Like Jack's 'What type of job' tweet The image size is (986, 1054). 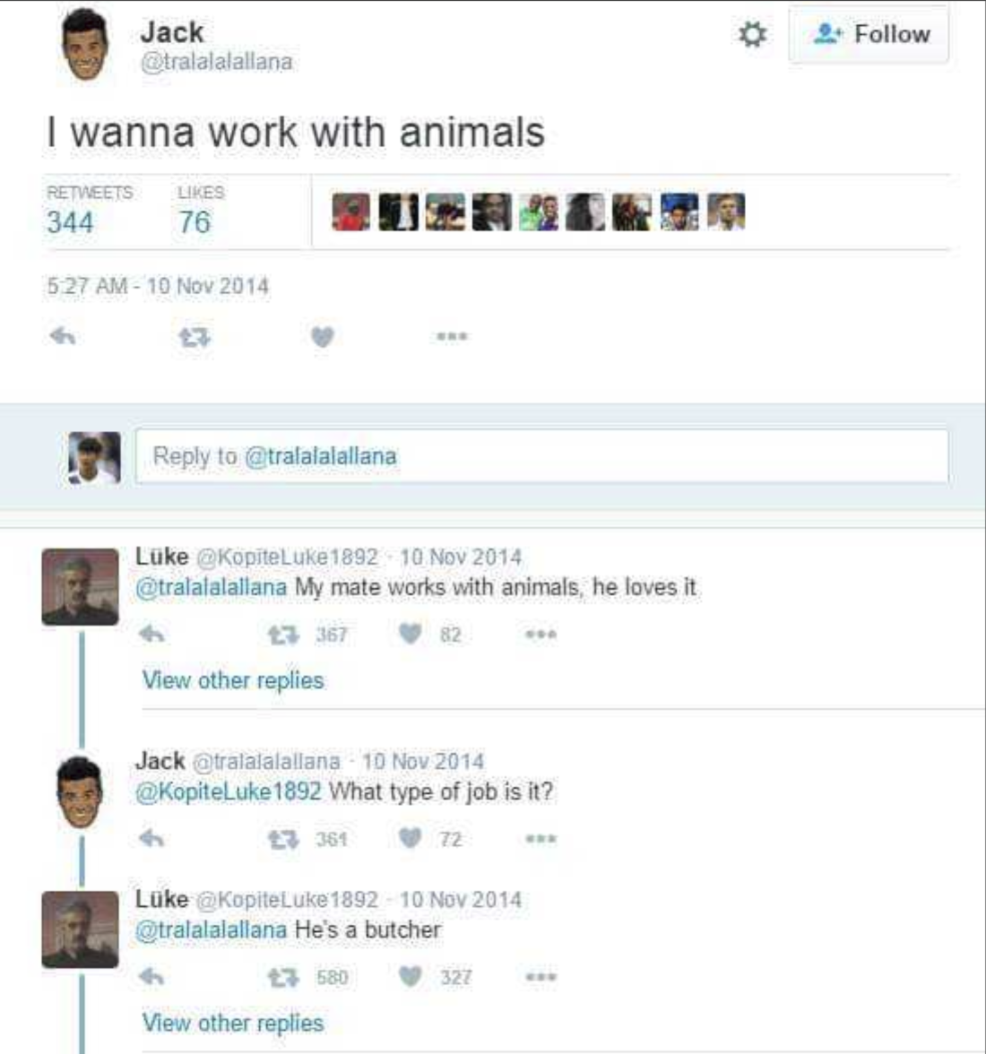411,839
